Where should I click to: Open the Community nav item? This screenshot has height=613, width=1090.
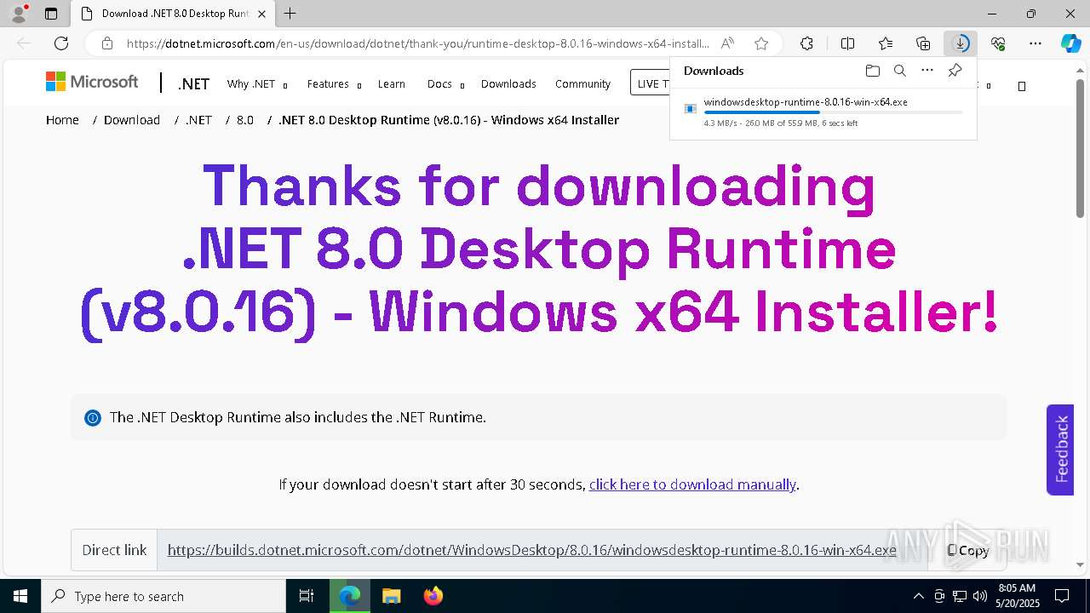click(x=582, y=83)
